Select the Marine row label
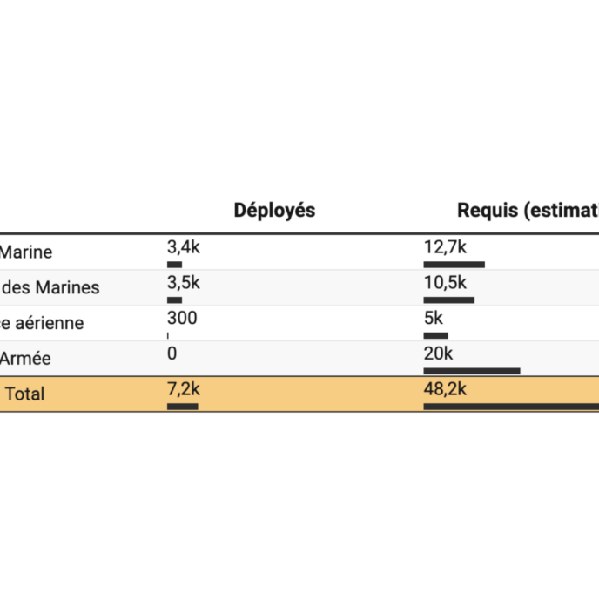 [26, 252]
